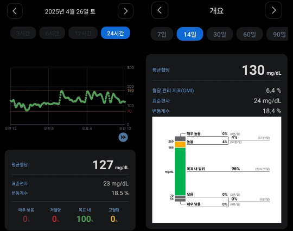
Task: Tap the 127 mg/dL average glucose value
Action: coord(111,165)
